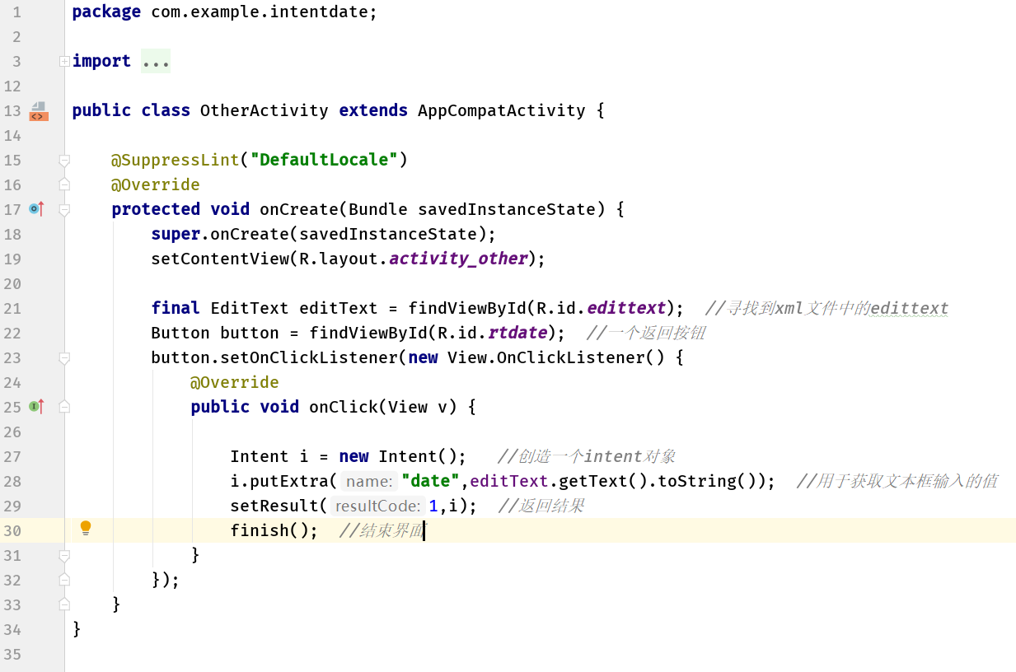Click AppCompatActivity in the class declaration

(x=502, y=110)
